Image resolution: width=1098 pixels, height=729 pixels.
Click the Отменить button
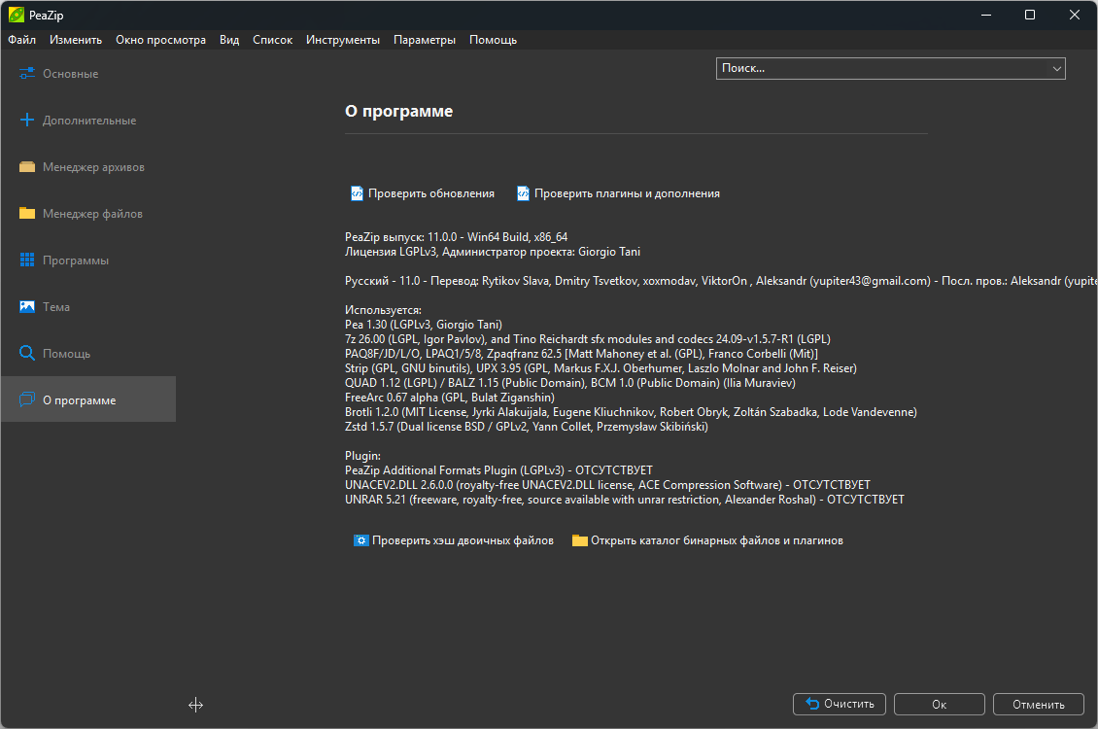[x=1039, y=705]
